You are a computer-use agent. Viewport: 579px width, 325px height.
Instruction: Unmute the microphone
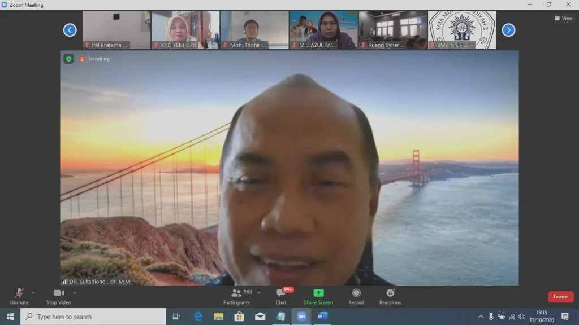(x=19, y=296)
